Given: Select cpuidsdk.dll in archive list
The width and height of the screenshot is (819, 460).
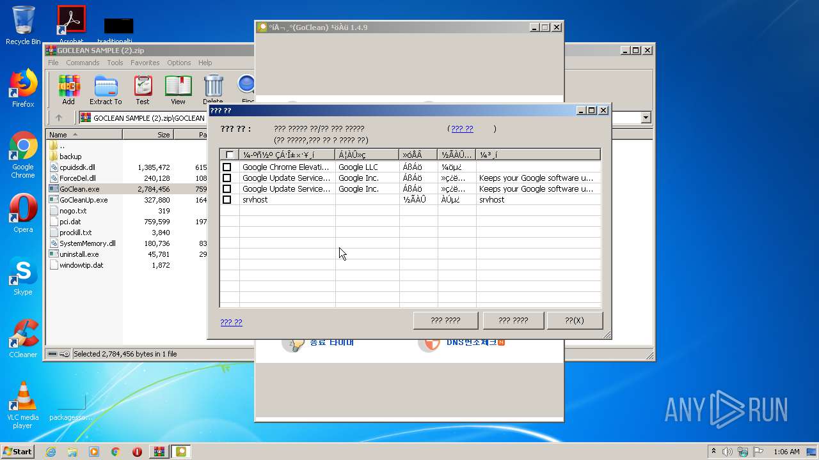Looking at the screenshot, I should [x=77, y=167].
